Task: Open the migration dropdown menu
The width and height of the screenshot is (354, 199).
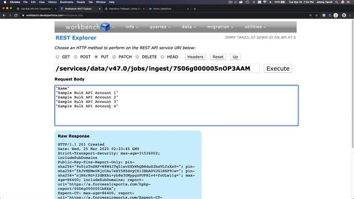Action: point(220,27)
